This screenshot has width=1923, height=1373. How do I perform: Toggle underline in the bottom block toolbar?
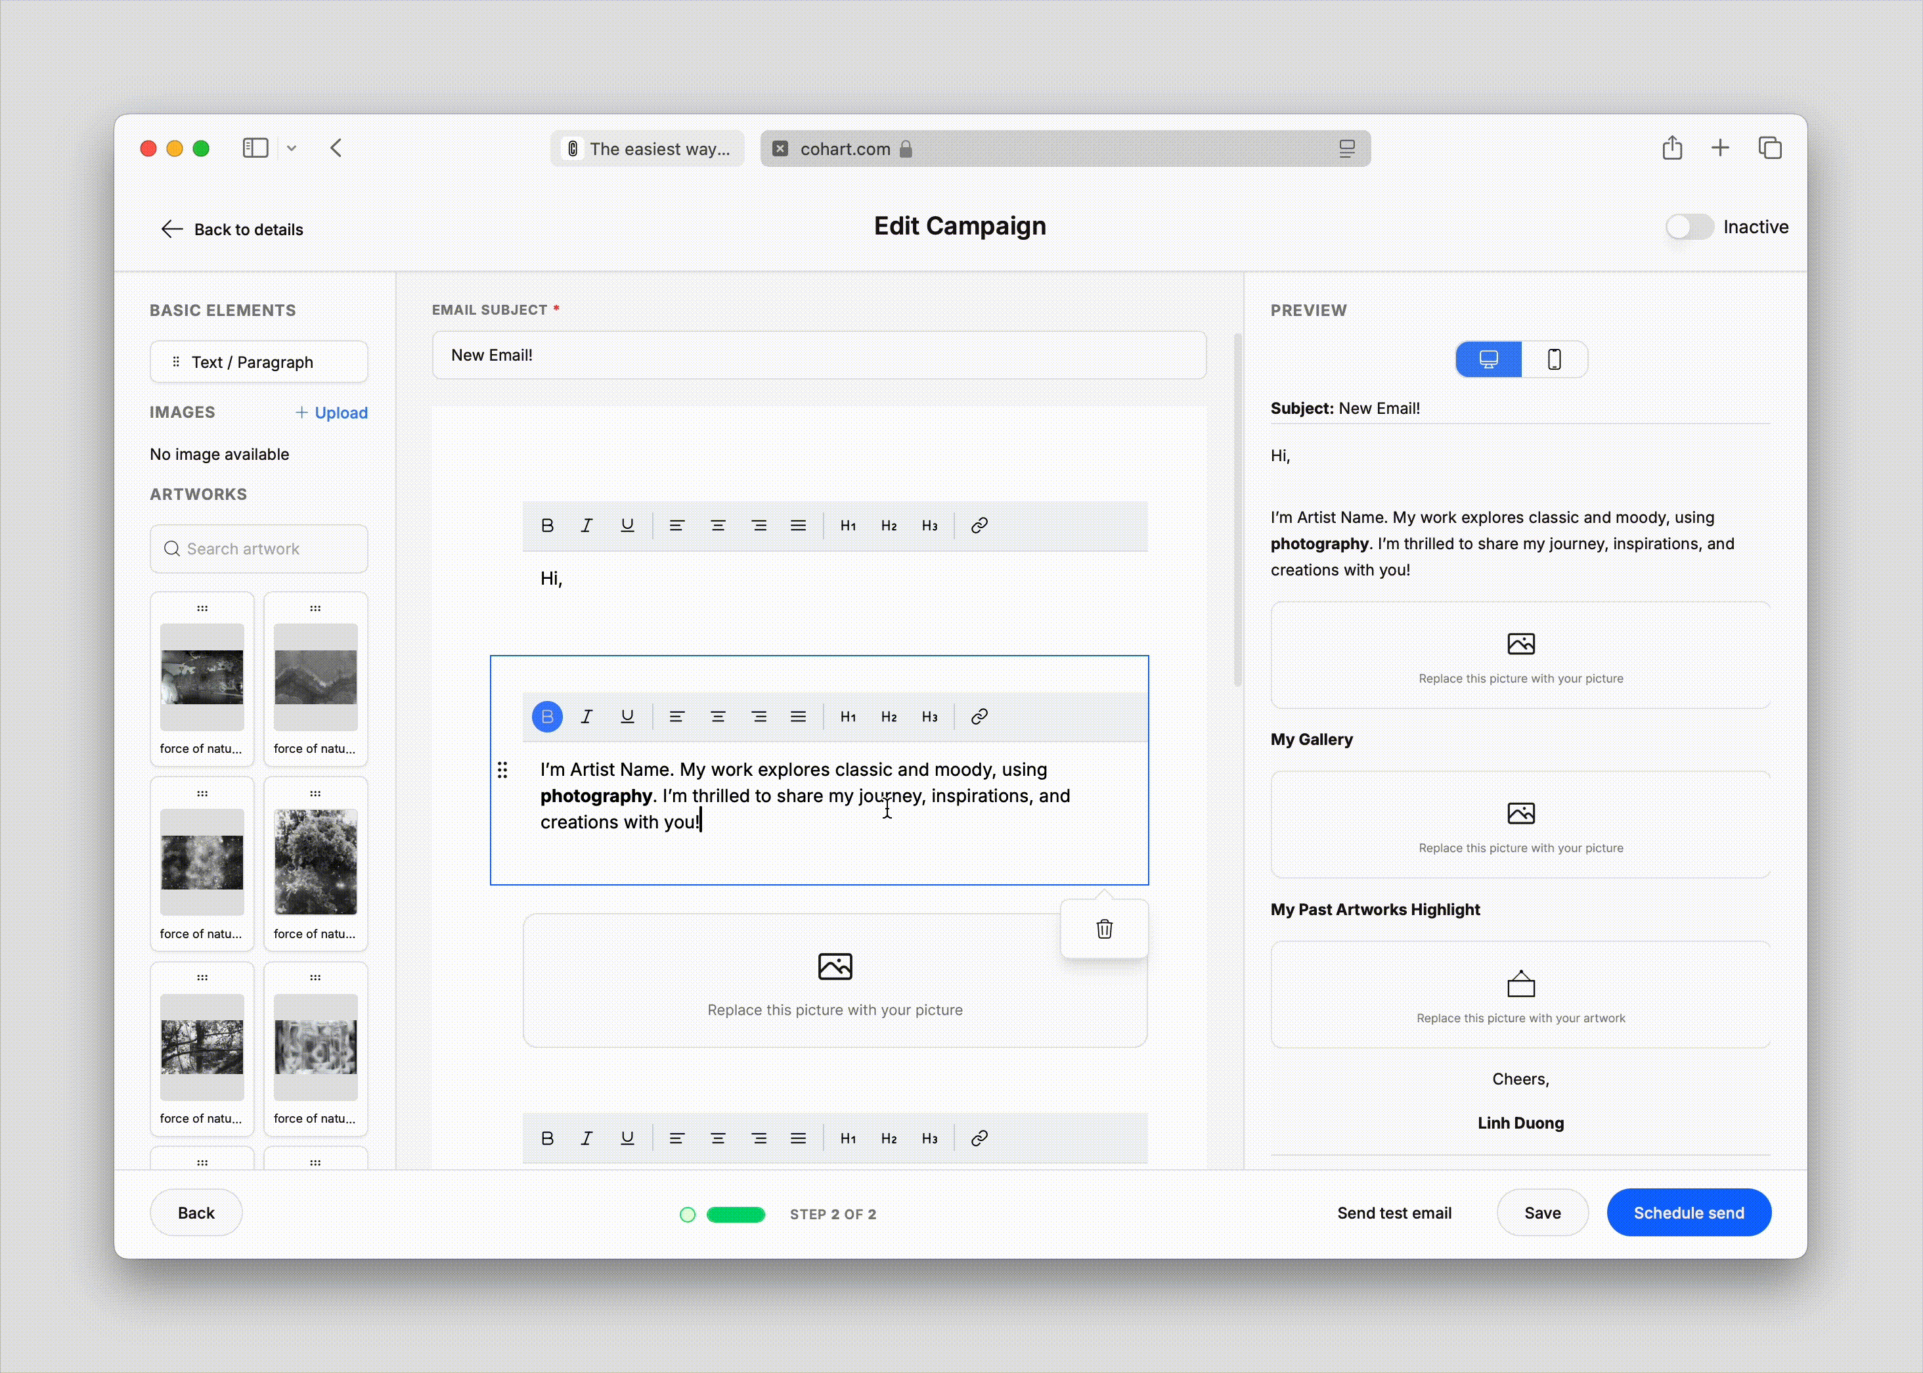point(627,1139)
